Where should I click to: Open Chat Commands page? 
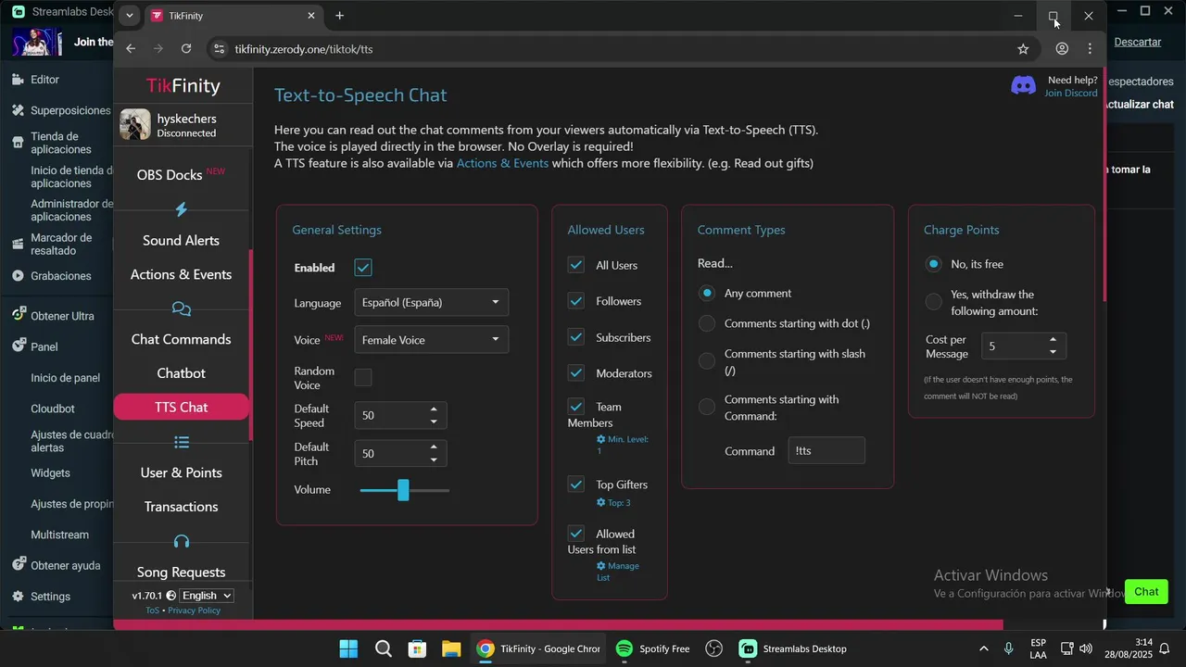[182, 339]
